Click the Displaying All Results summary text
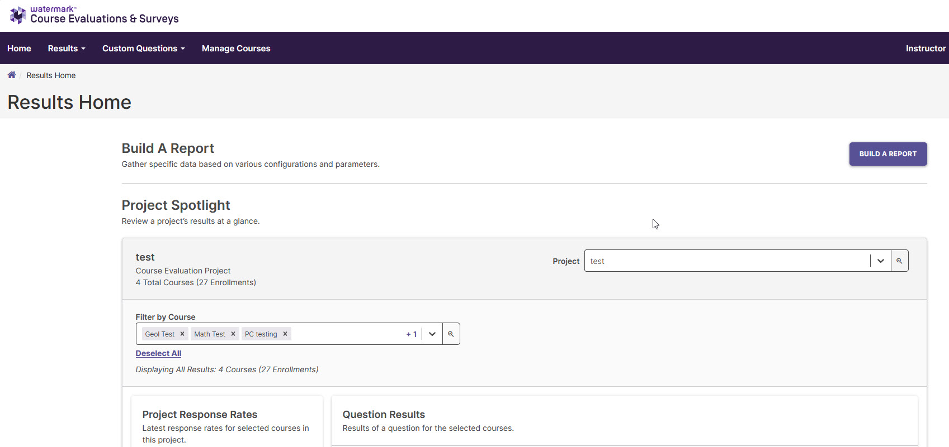The height and width of the screenshot is (447, 949). point(227,369)
